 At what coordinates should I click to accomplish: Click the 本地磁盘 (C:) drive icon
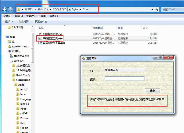11,56
